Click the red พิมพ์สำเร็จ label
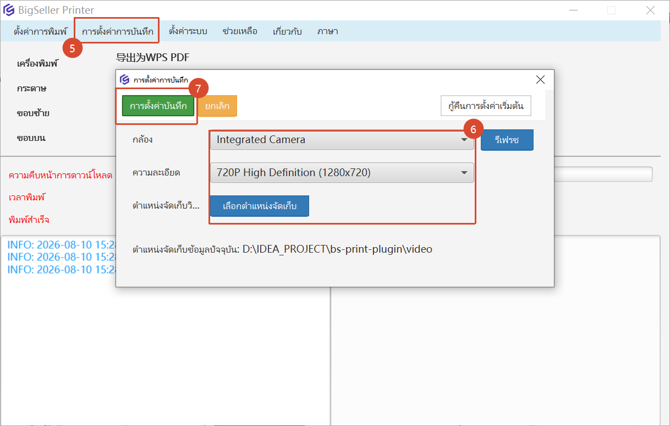 29,220
